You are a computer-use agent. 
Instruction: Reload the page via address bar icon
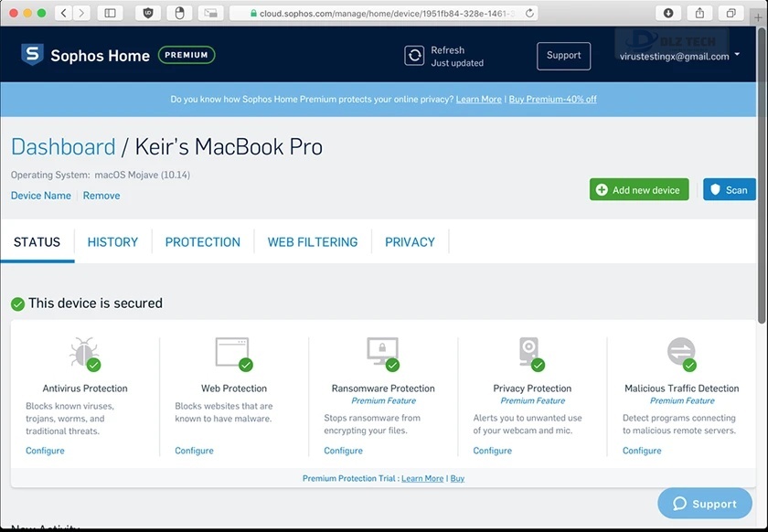(x=529, y=13)
